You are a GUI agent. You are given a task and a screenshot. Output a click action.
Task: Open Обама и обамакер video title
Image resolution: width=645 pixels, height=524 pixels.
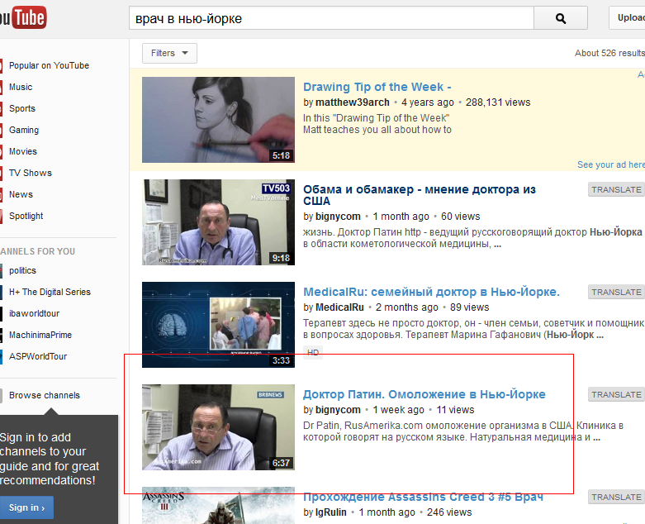(420, 195)
